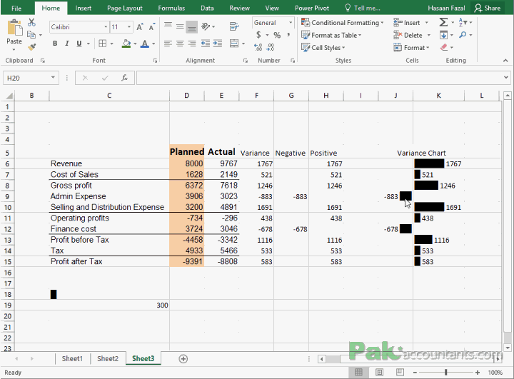Center align text horizontally
The width and height of the screenshot is (514, 379).
point(180,44)
